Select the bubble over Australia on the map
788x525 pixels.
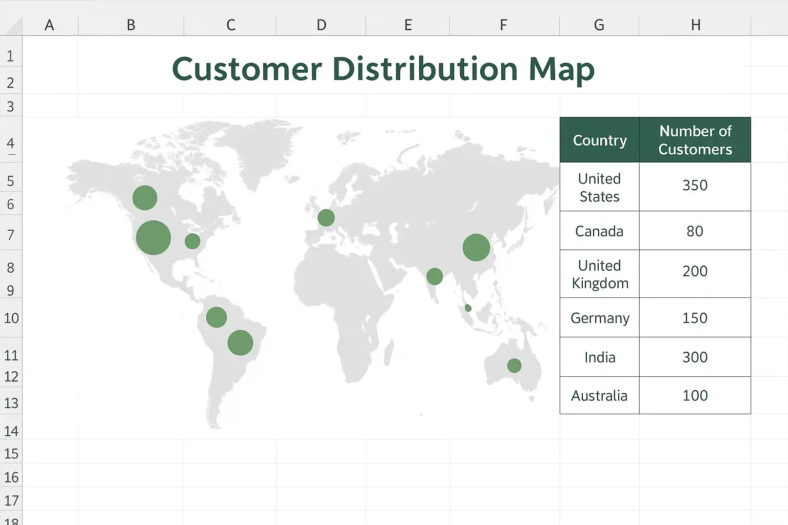pos(514,366)
